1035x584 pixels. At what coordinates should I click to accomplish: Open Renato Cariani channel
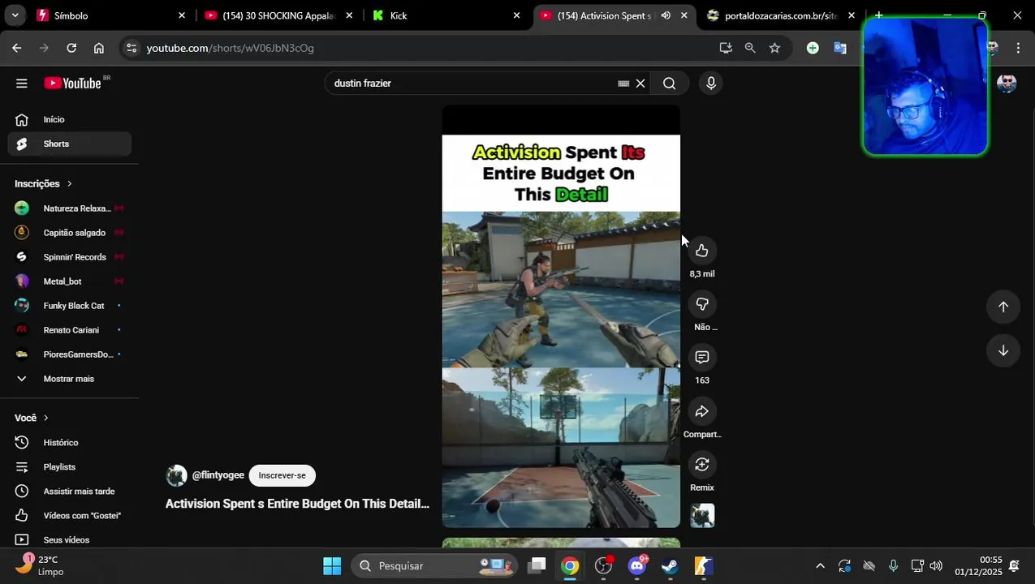70,330
